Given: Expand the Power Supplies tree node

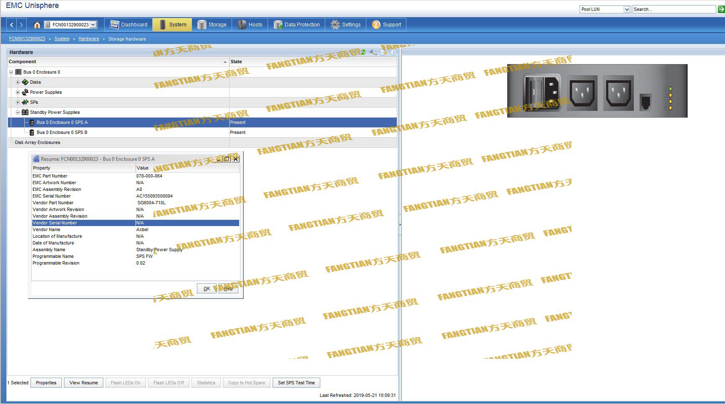Looking at the screenshot, I should pyautogui.click(x=18, y=92).
